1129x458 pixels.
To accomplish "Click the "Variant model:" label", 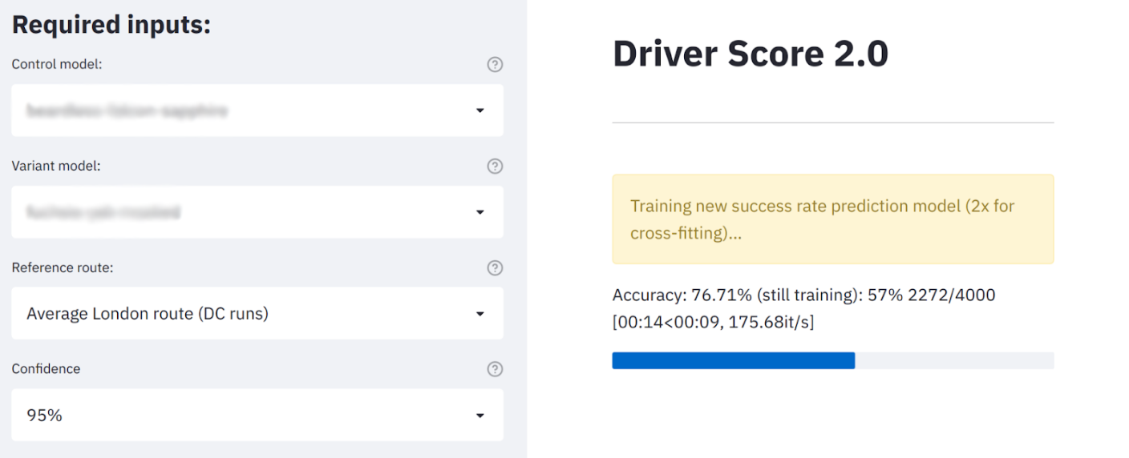I will tap(56, 166).
